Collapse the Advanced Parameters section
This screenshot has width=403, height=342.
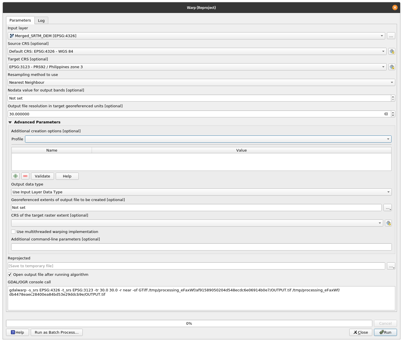tap(10, 122)
